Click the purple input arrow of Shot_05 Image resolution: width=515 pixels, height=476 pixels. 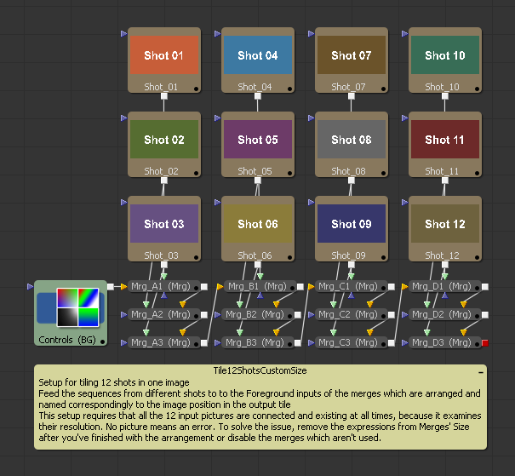(x=217, y=118)
